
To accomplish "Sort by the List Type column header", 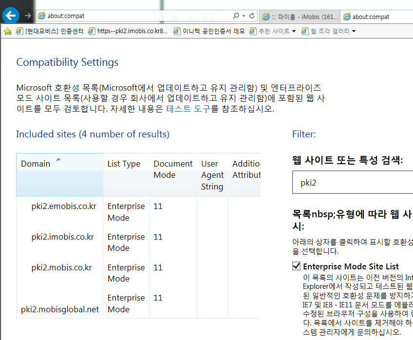I will pyautogui.click(x=126, y=174).
